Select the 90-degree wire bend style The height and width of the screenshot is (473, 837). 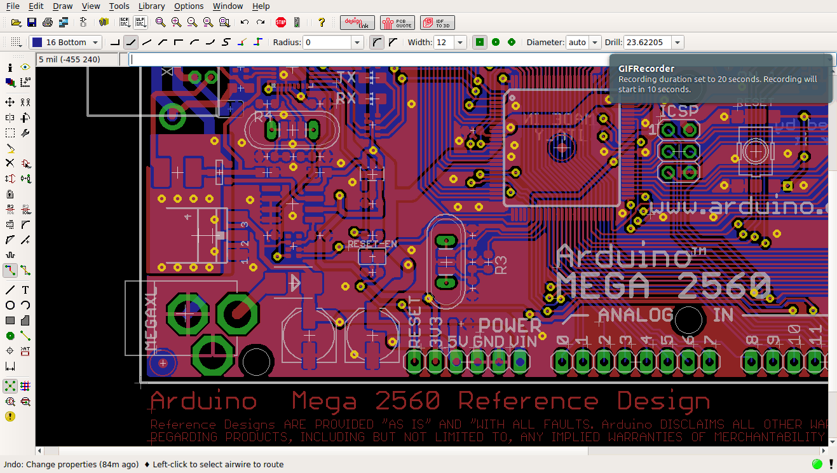pyautogui.click(x=115, y=43)
